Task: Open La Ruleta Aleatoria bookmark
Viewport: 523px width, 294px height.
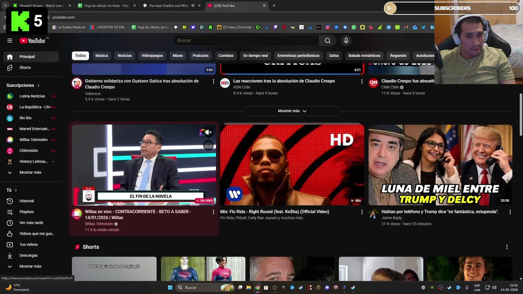Action: [69, 27]
